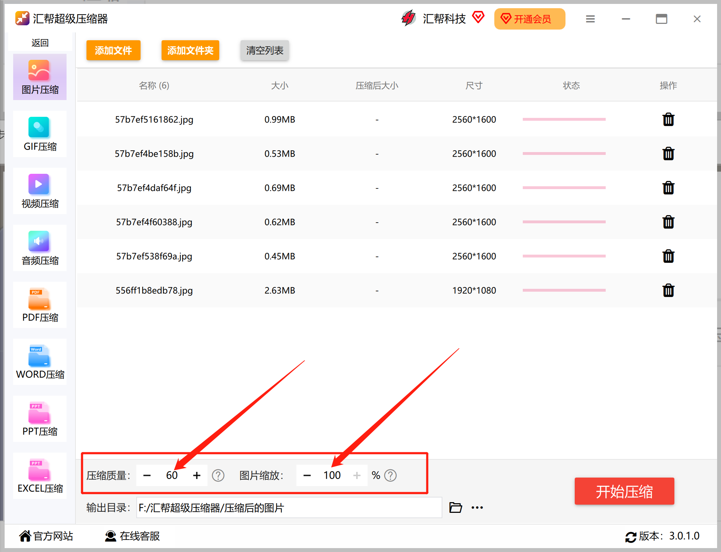Viewport: 721px width, 552px height.
Task: Click the three-dots browse output directory icon
Action: (477, 508)
